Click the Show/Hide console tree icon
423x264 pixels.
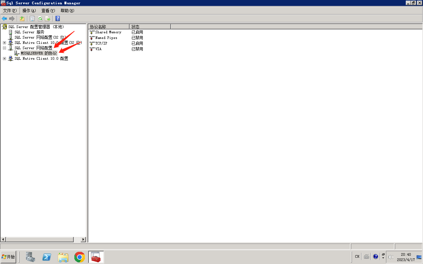(x=32, y=19)
